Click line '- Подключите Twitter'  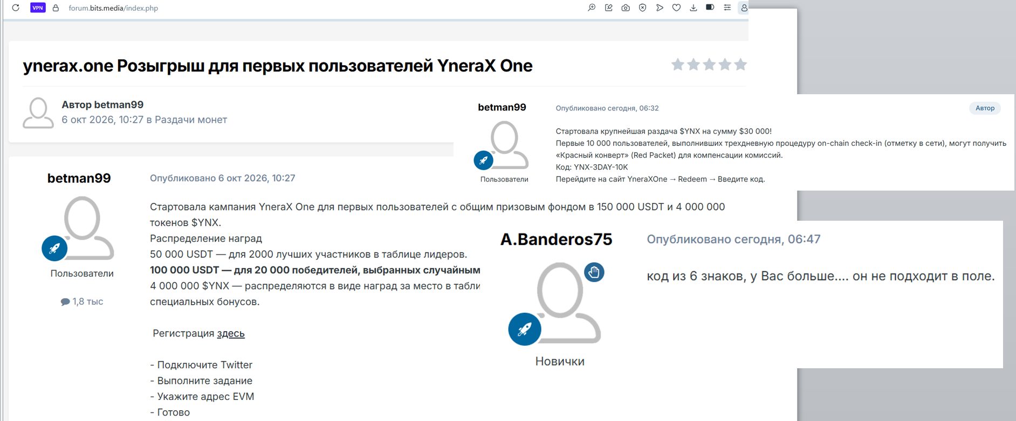tap(201, 364)
